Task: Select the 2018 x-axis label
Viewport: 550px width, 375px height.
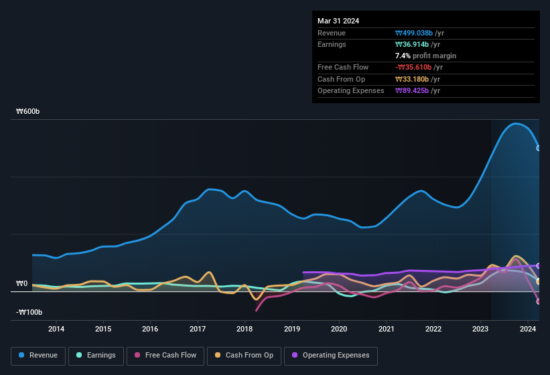Action: (x=245, y=329)
